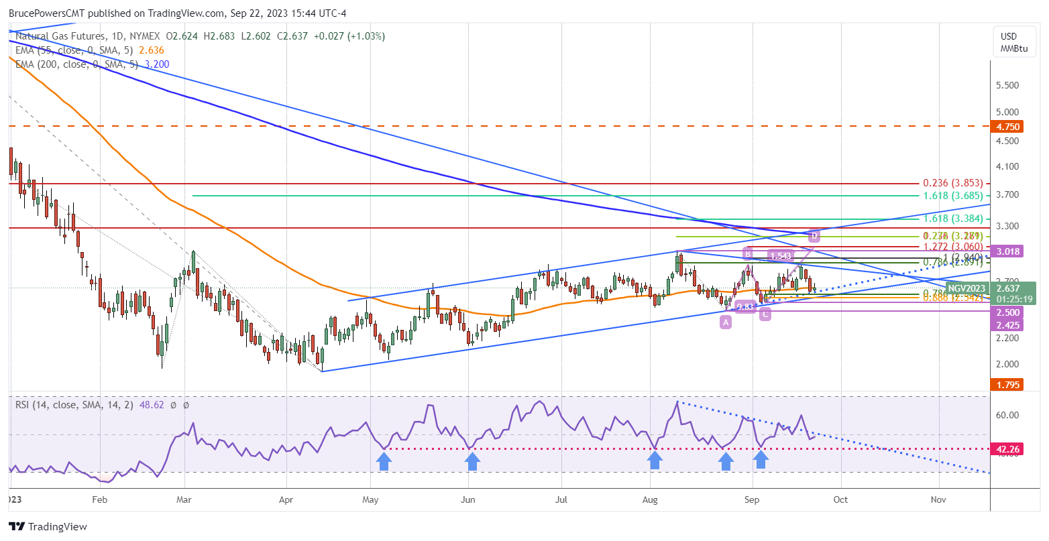The image size is (1049, 541).
Task: Click the 2.000 price scale value
Action: click(1008, 364)
